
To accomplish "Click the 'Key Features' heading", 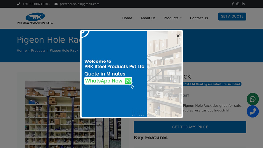I will [x=151, y=137].
